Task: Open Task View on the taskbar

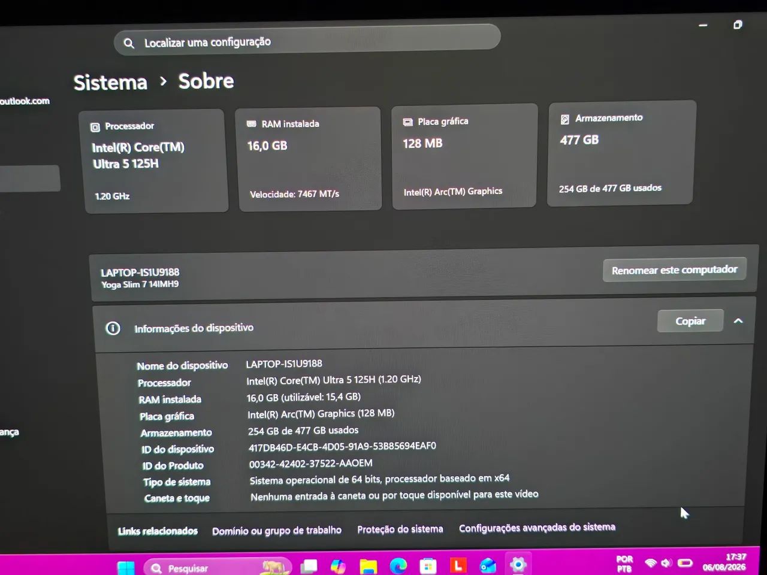Action: click(x=309, y=566)
